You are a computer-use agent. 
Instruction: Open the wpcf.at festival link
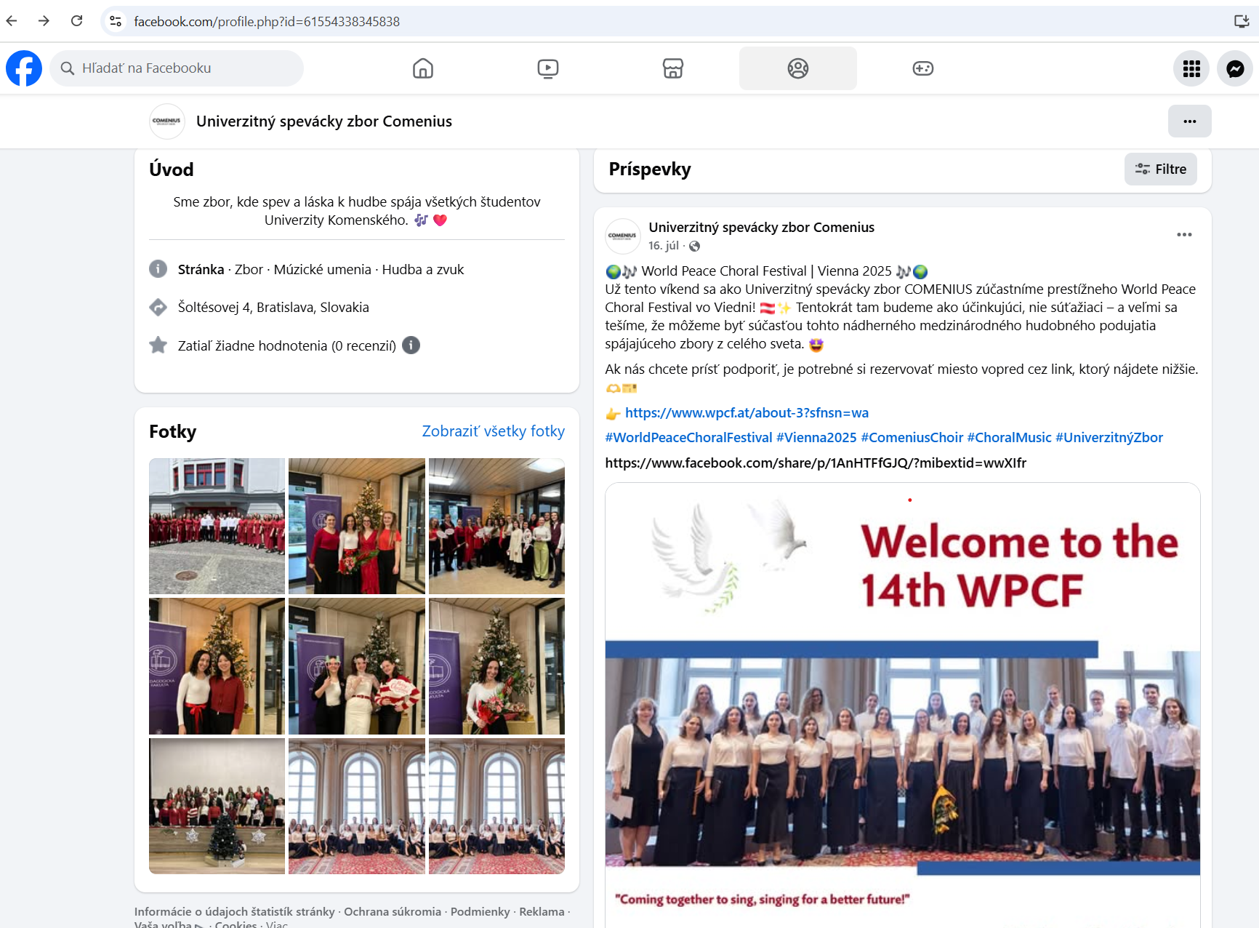746,413
